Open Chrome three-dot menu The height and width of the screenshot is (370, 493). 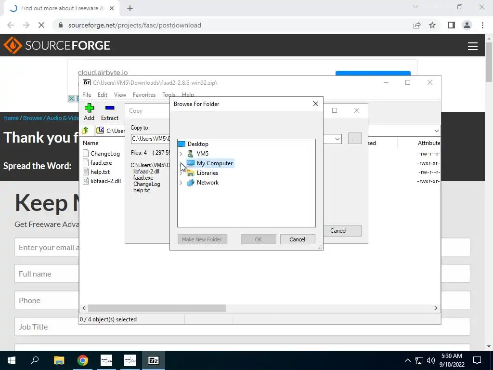tap(482, 25)
